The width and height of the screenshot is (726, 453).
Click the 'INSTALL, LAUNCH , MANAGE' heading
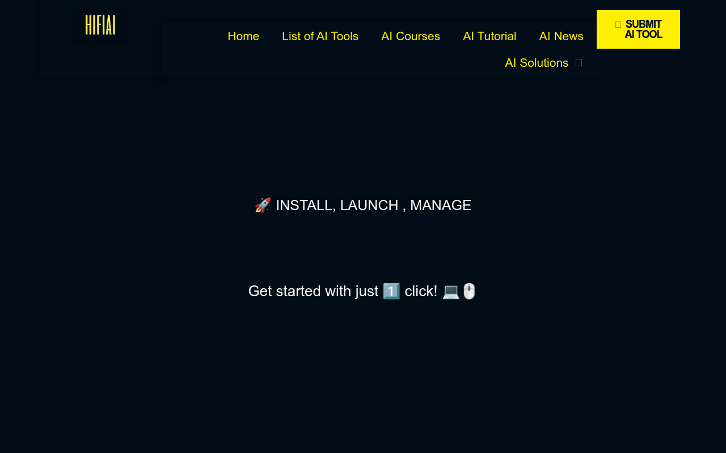(x=363, y=205)
